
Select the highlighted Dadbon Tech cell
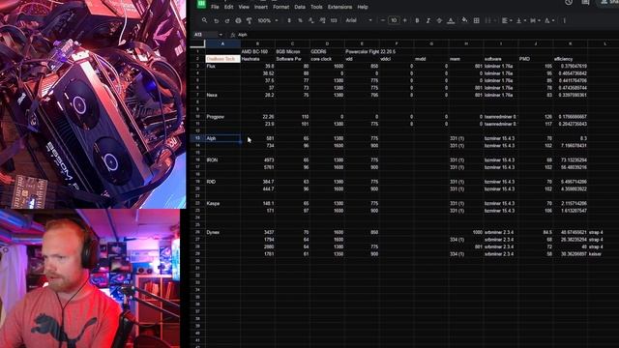pos(222,59)
